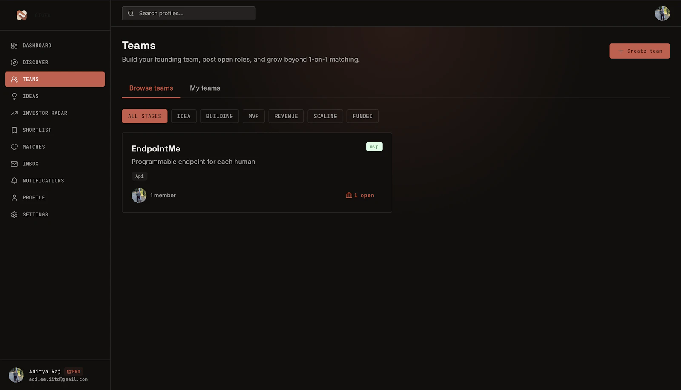Image resolution: width=681 pixels, height=390 pixels.
Task: Filter teams by MVP stage
Action: [x=254, y=116]
